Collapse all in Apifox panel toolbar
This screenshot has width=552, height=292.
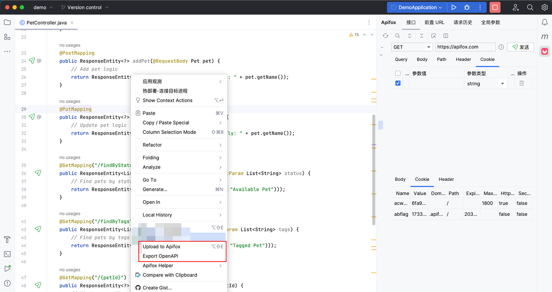point(422,36)
